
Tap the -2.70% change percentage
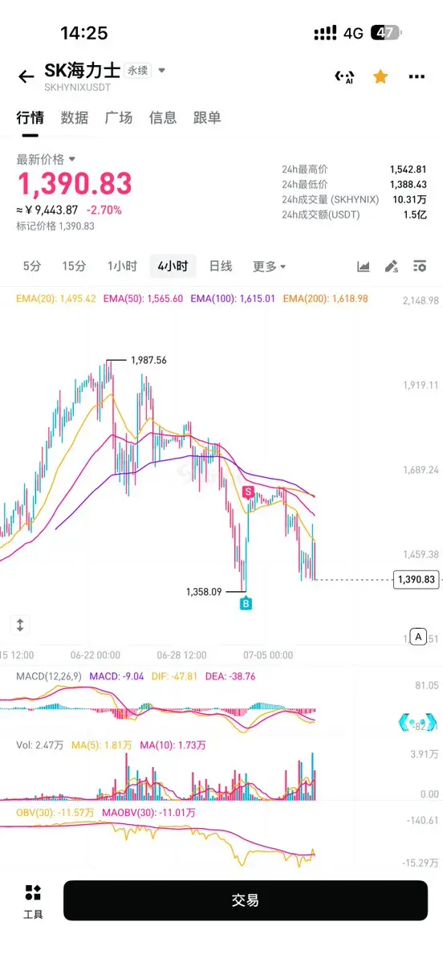click(x=104, y=210)
